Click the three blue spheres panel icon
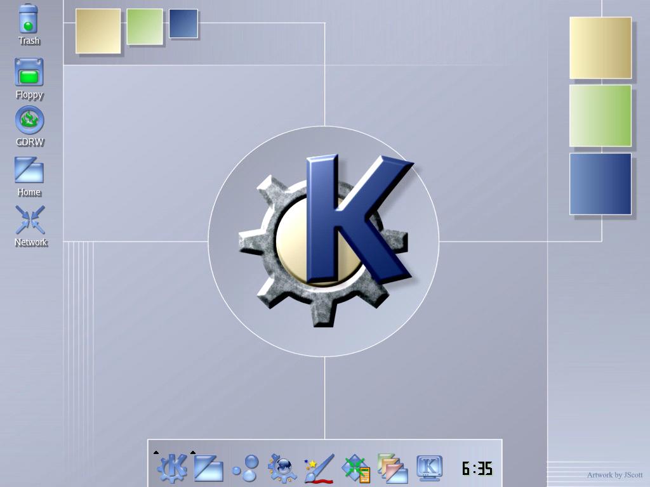 pos(246,469)
